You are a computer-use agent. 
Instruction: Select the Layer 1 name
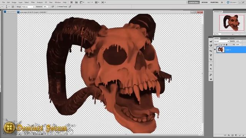[x=228, y=50]
